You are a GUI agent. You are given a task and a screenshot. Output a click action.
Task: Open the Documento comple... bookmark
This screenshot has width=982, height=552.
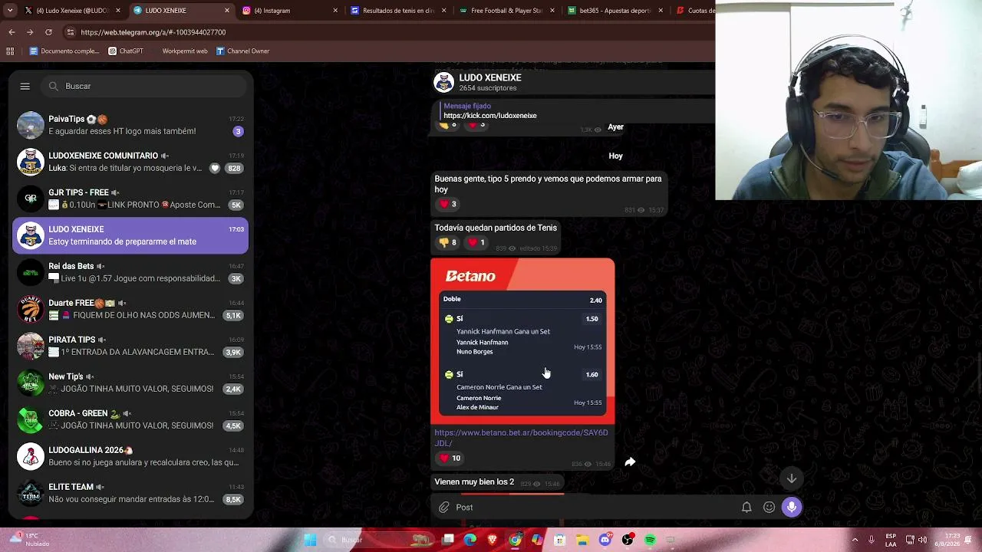click(64, 51)
